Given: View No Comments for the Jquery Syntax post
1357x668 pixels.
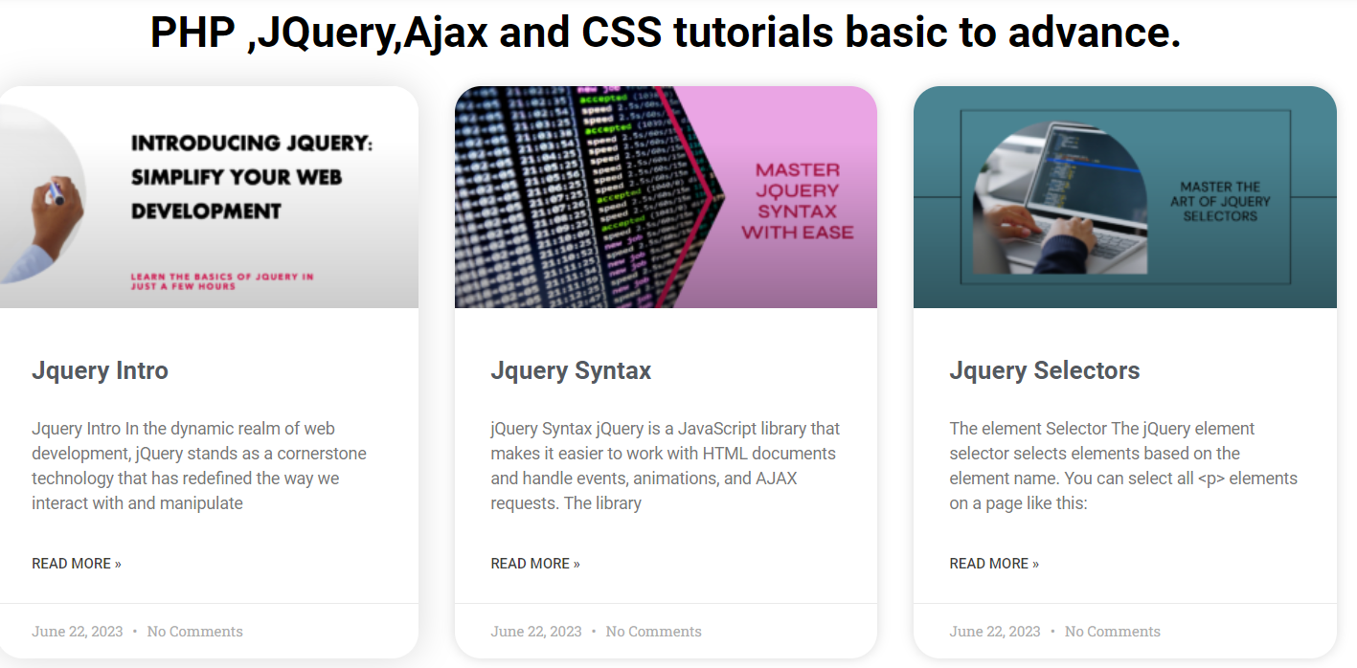Looking at the screenshot, I should [x=654, y=632].
